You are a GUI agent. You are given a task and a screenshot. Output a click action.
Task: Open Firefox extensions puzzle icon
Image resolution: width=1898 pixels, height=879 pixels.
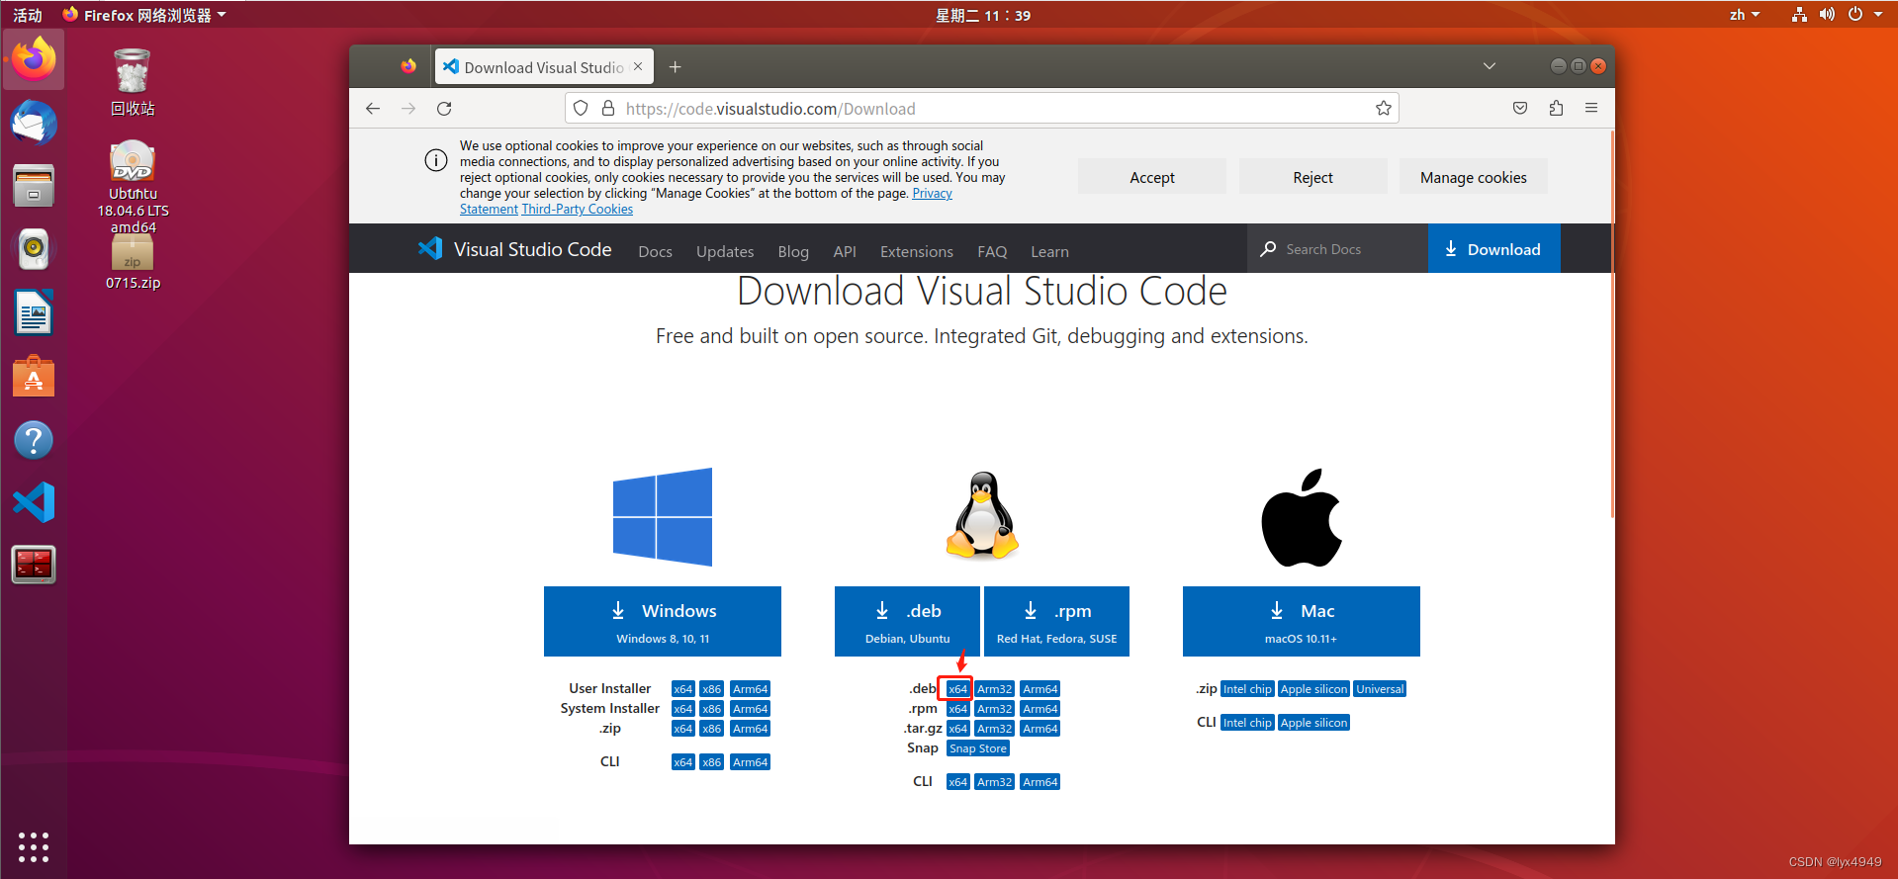click(x=1556, y=109)
